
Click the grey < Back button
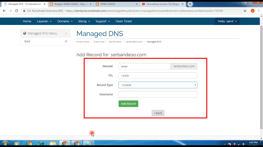click(158, 113)
